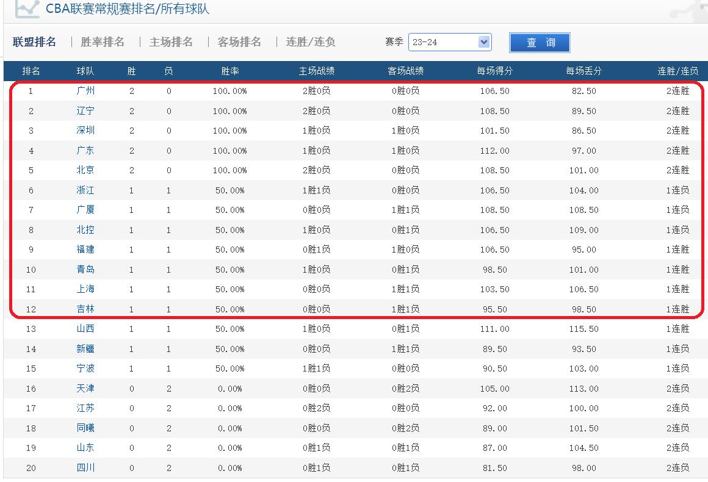Click the chart icon beside CBA联赛常规赛排名 title

click(x=27, y=9)
